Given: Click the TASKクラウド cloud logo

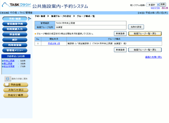Looking at the screenshot, I should [17, 5].
